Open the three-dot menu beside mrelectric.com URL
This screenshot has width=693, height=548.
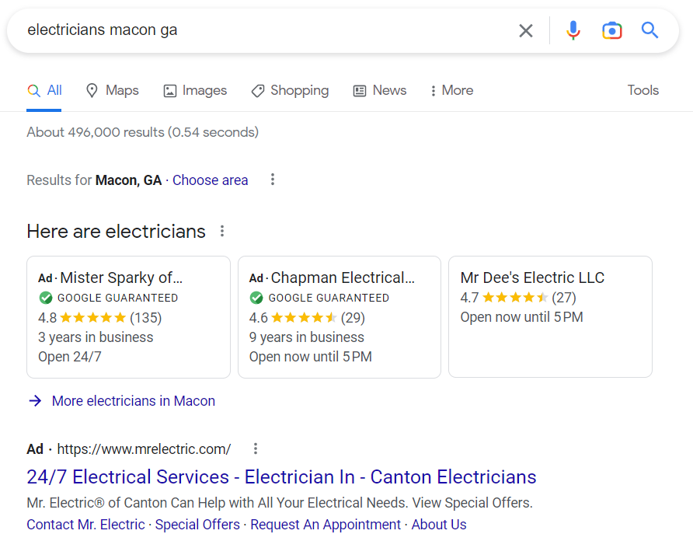(256, 449)
